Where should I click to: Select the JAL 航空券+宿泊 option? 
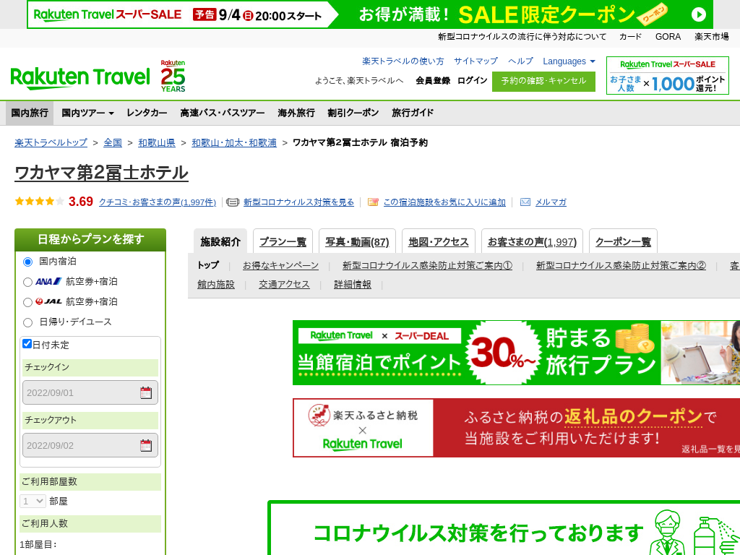point(28,302)
